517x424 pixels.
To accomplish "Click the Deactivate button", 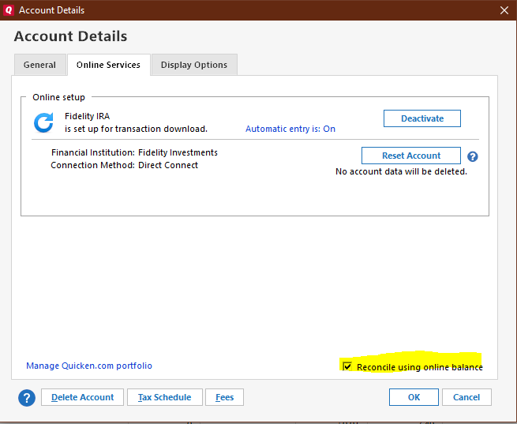I will 422,118.
